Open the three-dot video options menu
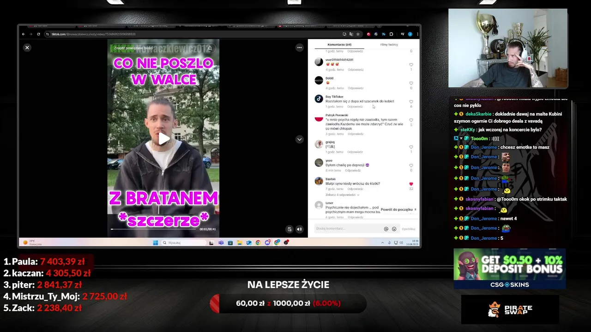This screenshot has width=591, height=332. coord(299,47)
